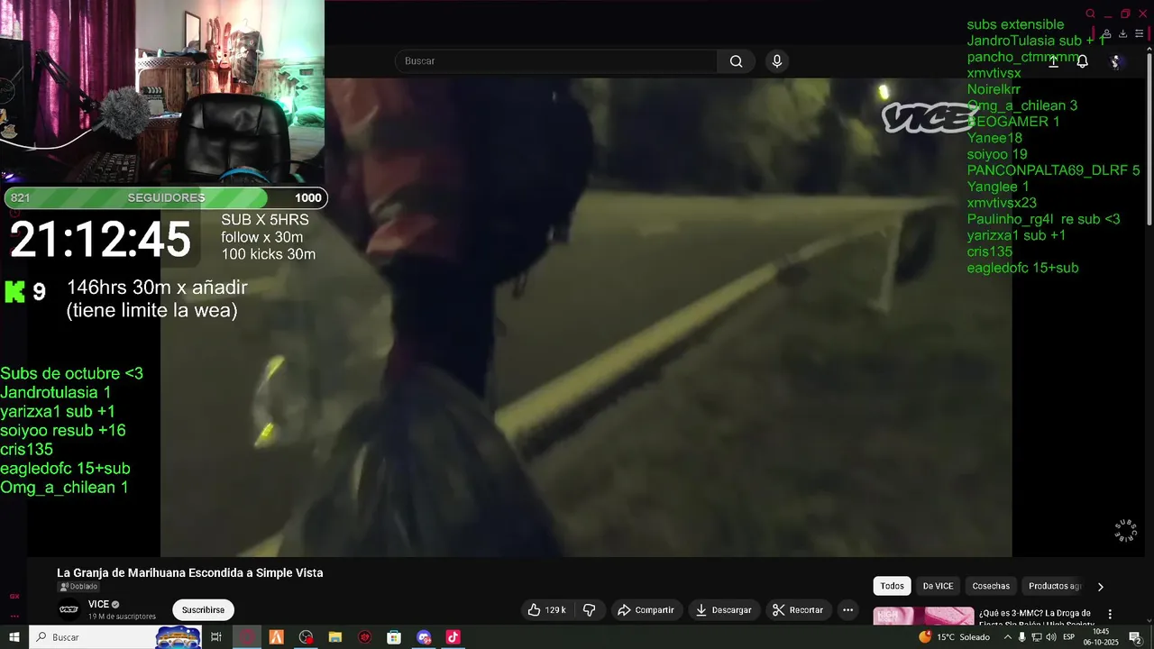Image resolution: width=1154 pixels, height=649 pixels.
Task: Open Windows notification center icon
Action: tap(1135, 637)
